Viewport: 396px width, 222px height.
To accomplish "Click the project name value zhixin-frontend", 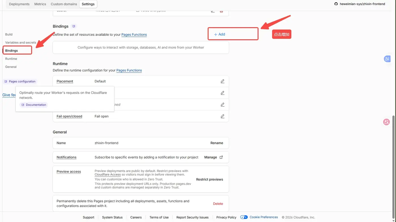I will pos(106,143).
